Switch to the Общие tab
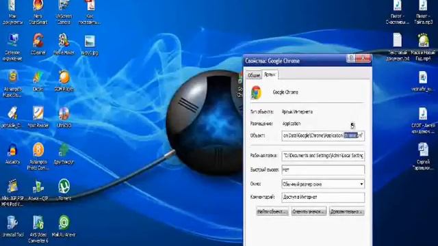The width and height of the screenshot is (438, 246). (x=254, y=75)
